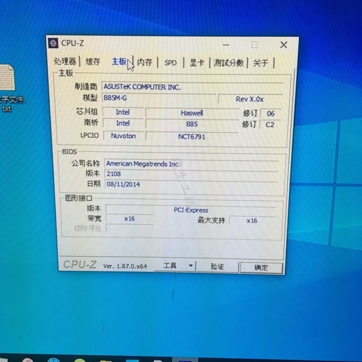Switch to the SPD tab

click(171, 63)
